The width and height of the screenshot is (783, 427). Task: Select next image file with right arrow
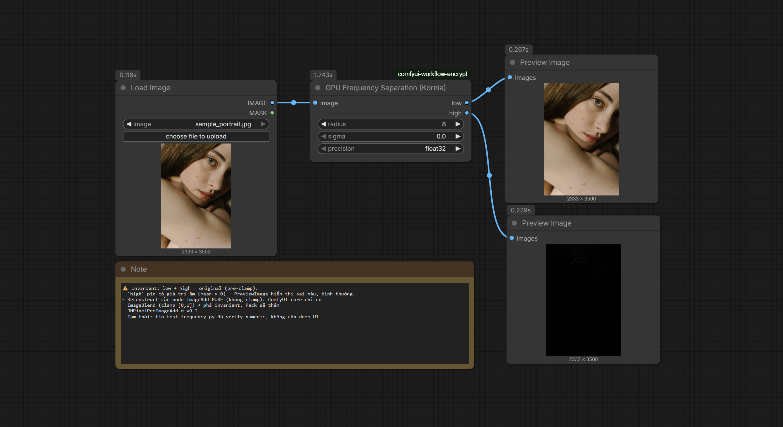[263, 124]
